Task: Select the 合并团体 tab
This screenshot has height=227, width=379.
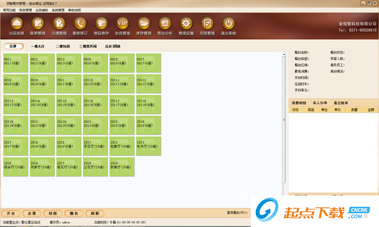Action: [x=112, y=46]
